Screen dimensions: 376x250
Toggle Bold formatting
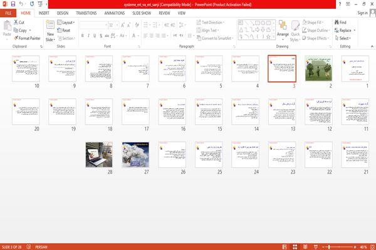click(x=83, y=36)
